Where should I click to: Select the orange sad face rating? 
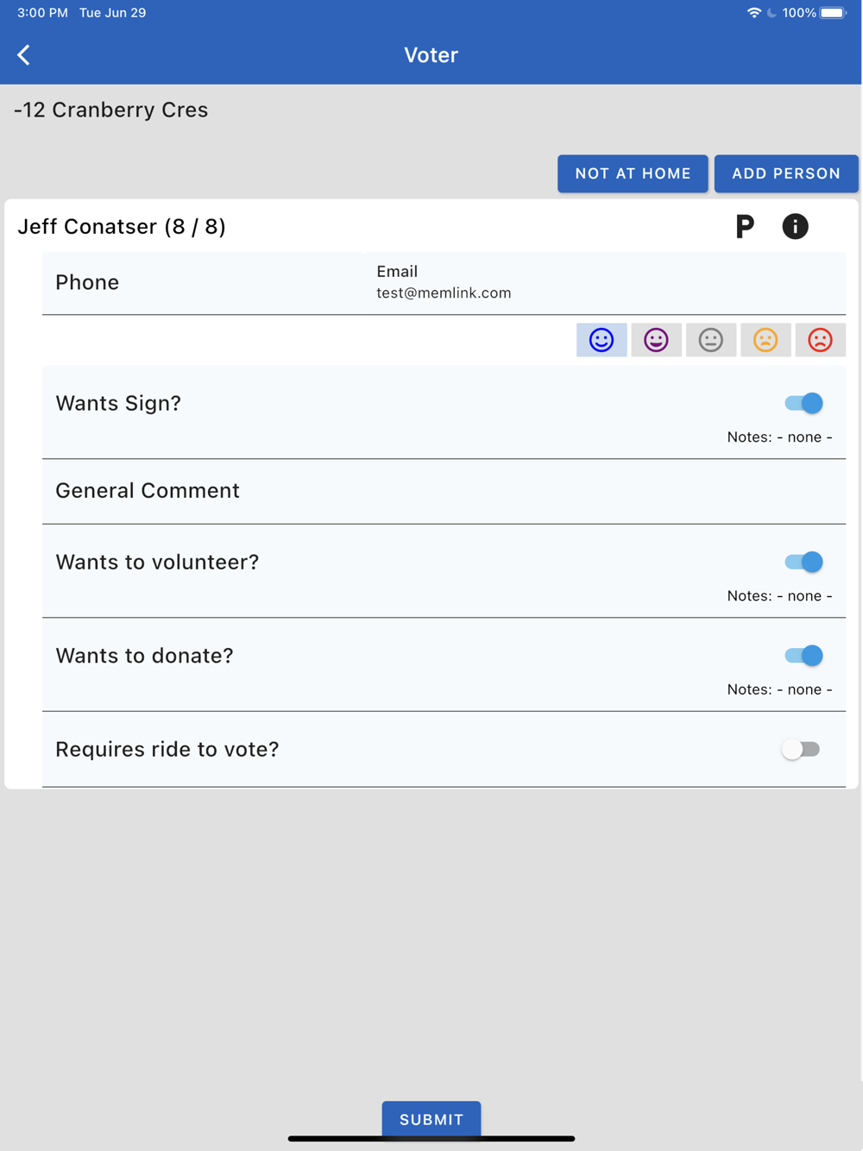click(x=765, y=340)
